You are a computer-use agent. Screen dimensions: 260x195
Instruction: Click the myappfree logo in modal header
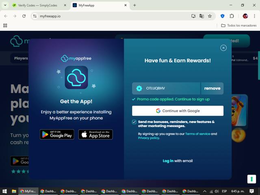click(x=76, y=58)
